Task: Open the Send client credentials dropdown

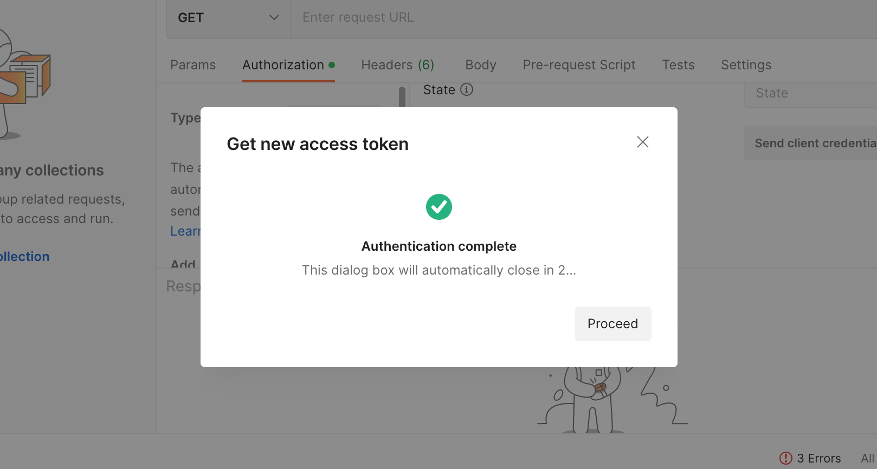Action: tap(810, 143)
